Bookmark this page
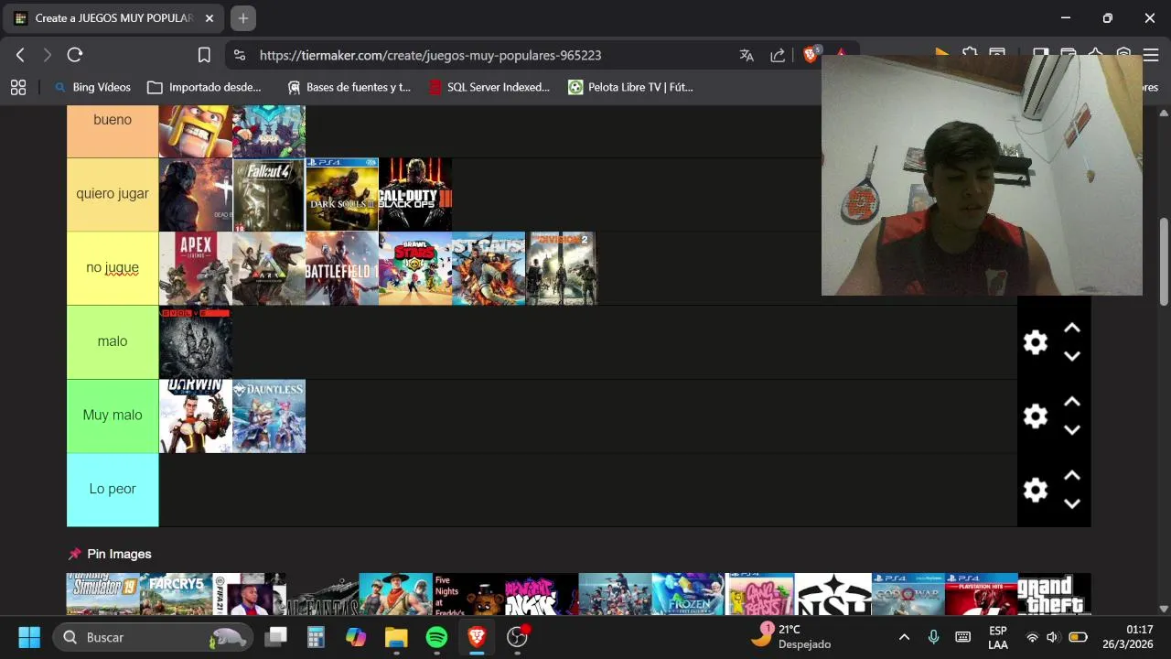This screenshot has height=659, width=1171. pyautogui.click(x=204, y=55)
